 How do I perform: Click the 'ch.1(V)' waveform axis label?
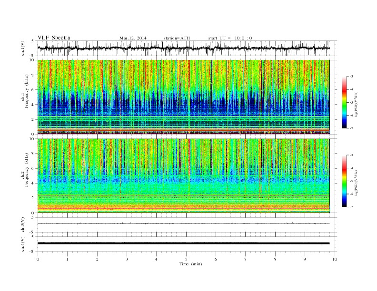[x=23, y=48]
